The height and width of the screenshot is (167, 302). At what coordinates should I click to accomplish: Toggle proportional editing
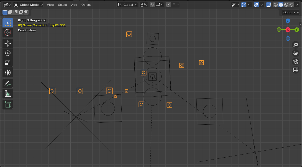168,5
